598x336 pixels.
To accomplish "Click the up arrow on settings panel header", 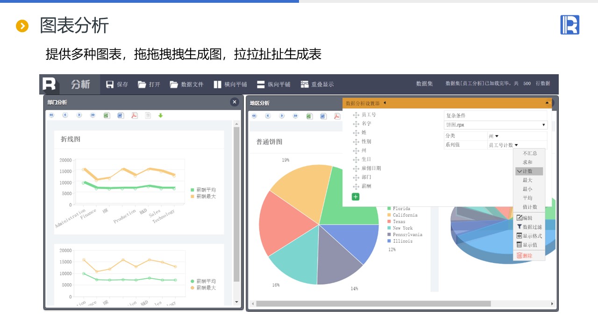I will click(547, 103).
